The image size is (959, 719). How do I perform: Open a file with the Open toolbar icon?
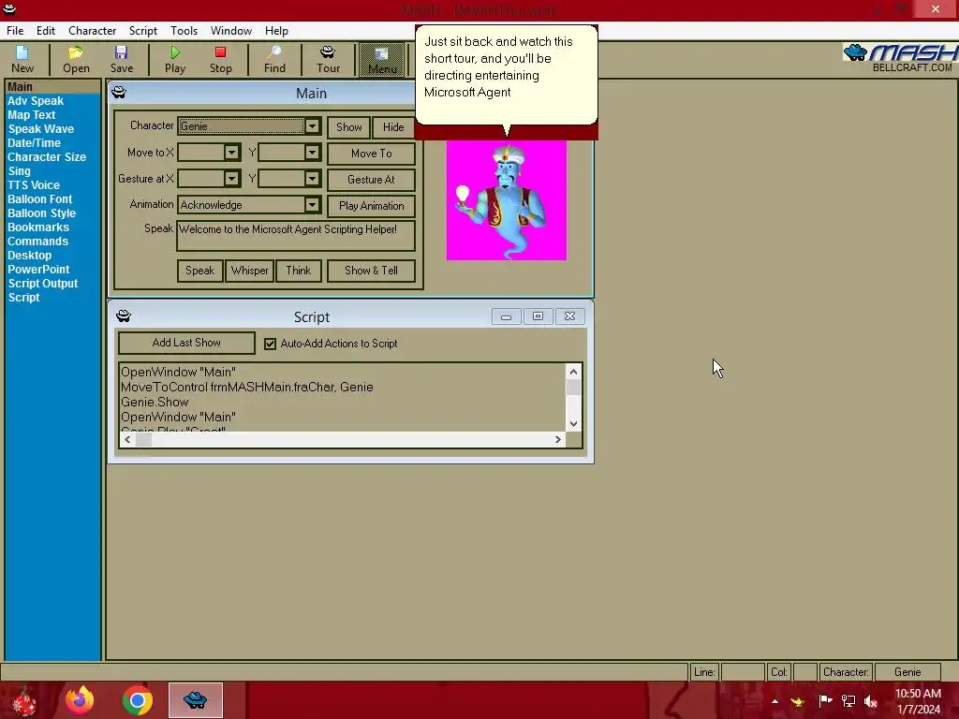tap(76, 59)
